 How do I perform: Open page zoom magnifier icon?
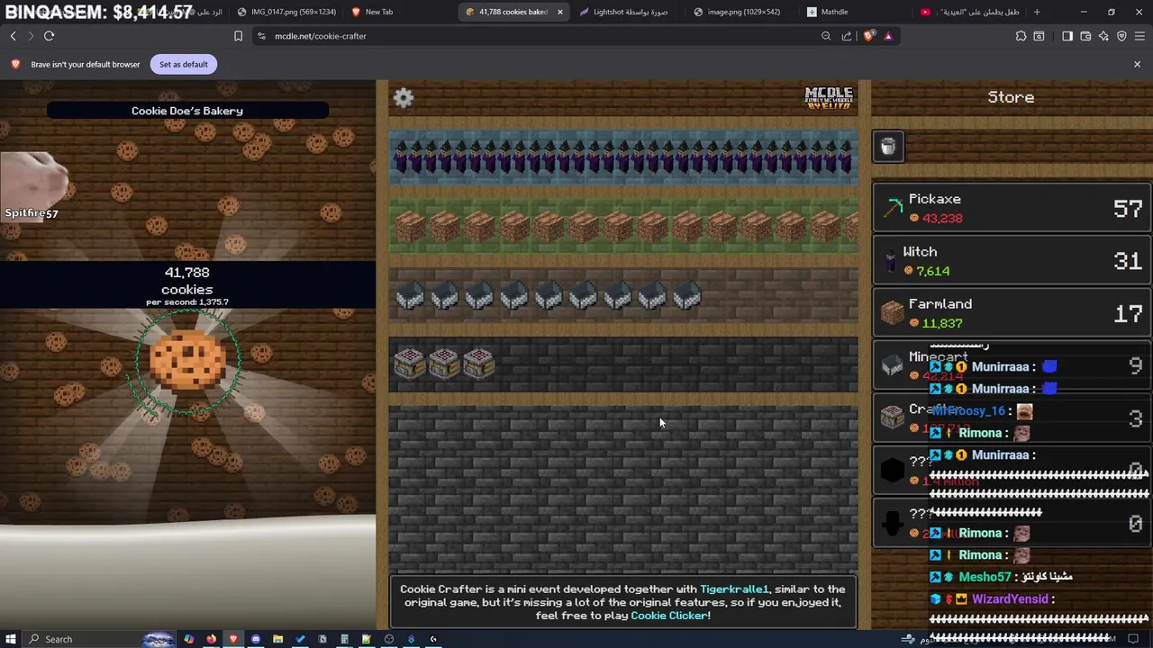tap(826, 36)
